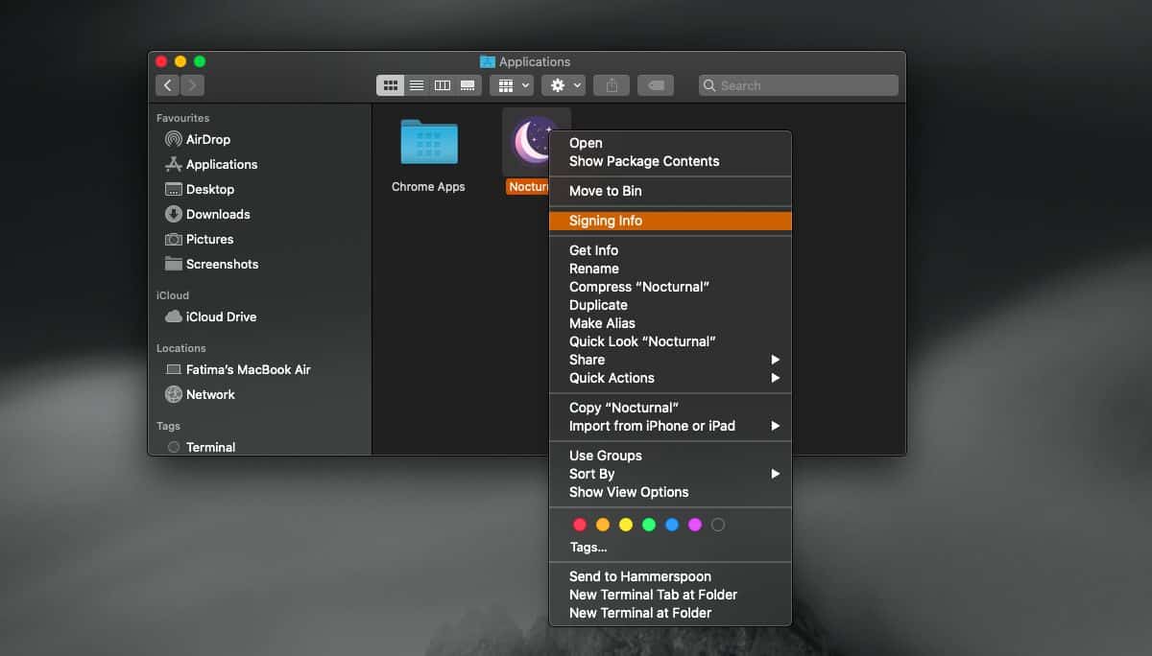Choose New Terminal Tab at Folder
This screenshot has height=656, width=1152.
click(670, 595)
